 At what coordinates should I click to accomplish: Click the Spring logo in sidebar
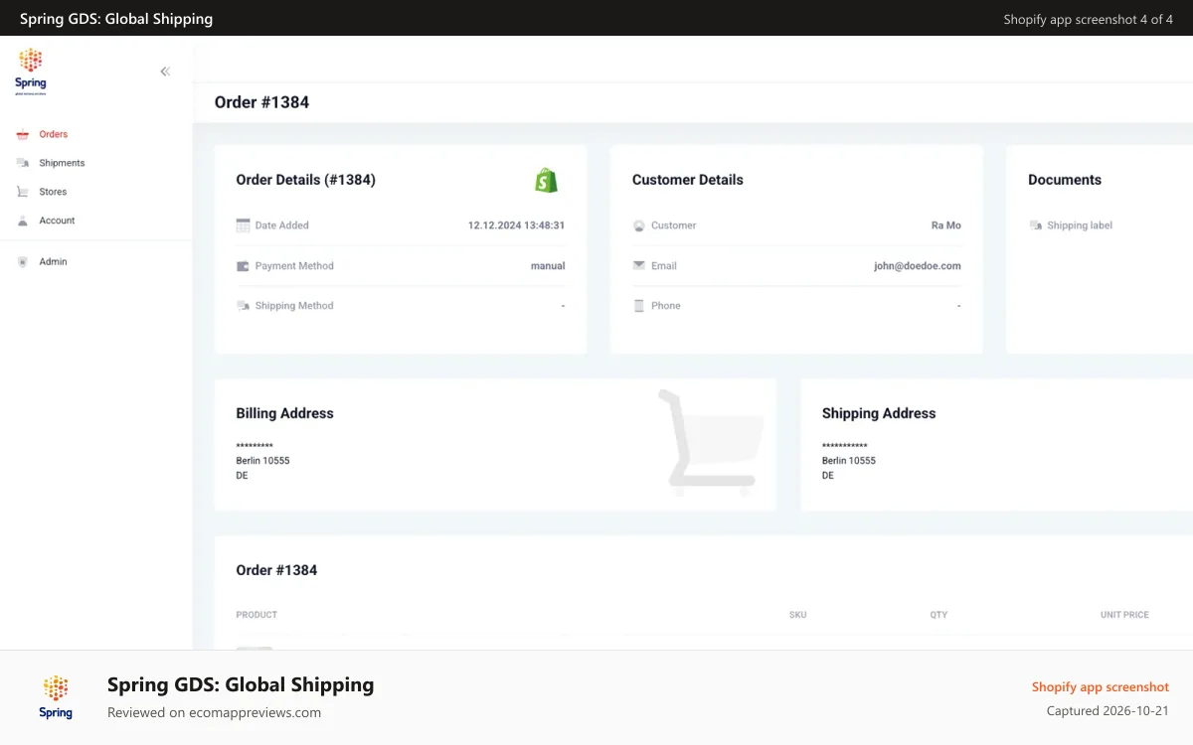[31, 72]
